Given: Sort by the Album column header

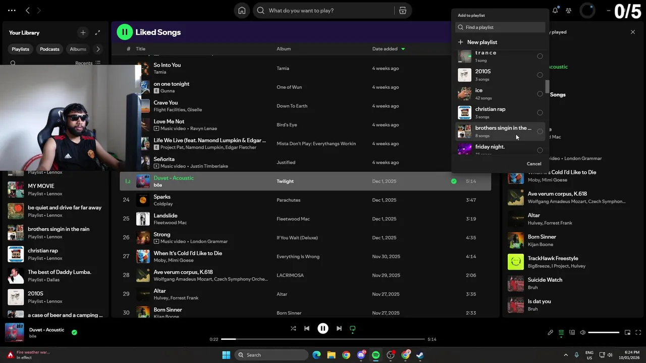Looking at the screenshot, I should coord(284,49).
